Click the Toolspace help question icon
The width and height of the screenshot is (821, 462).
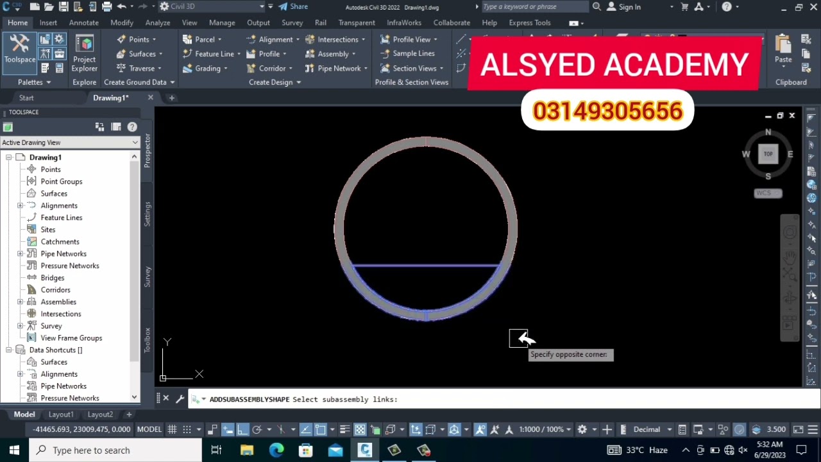[132, 127]
